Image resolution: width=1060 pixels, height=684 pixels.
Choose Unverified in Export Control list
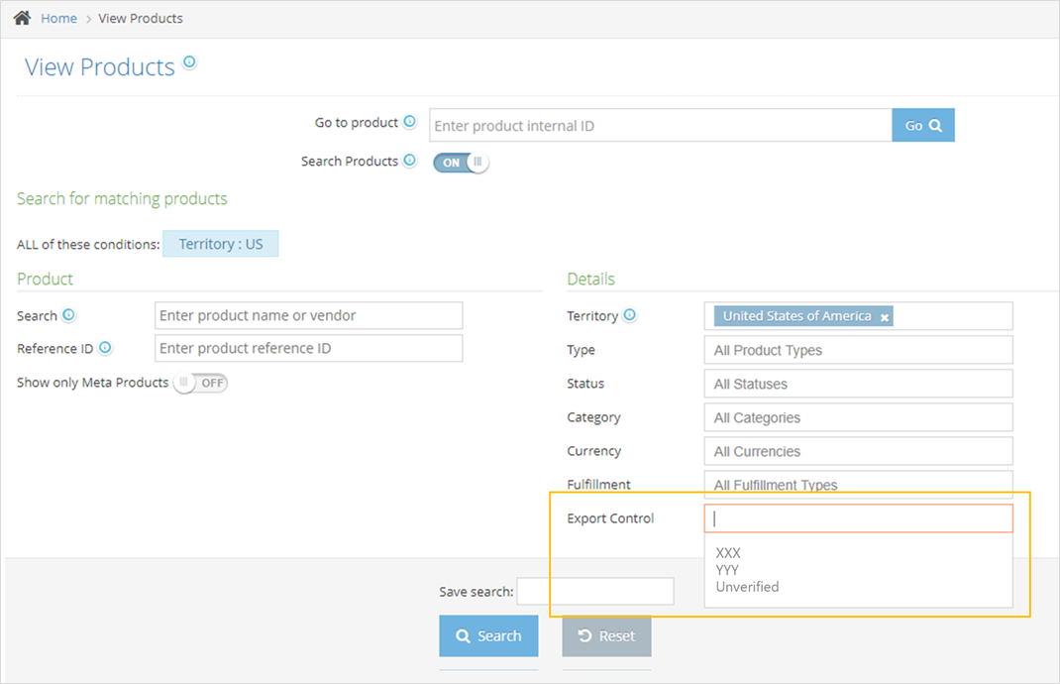[x=747, y=587]
